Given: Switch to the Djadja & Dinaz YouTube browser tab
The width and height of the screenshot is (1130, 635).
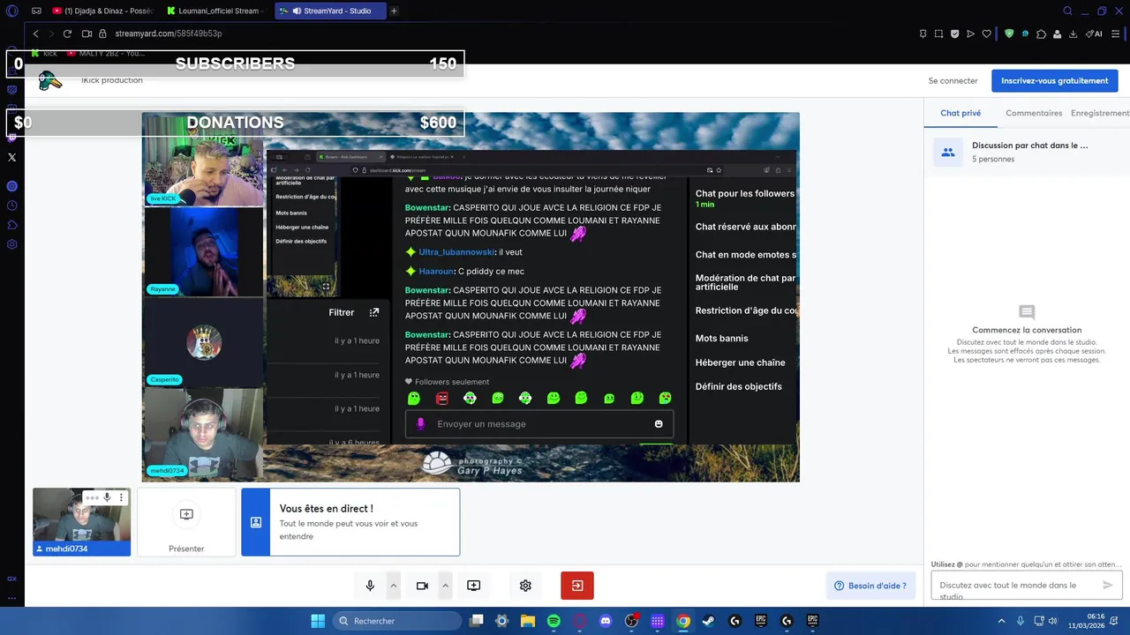Looking at the screenshot, I should pyautogui.click(x=103, y=11).
